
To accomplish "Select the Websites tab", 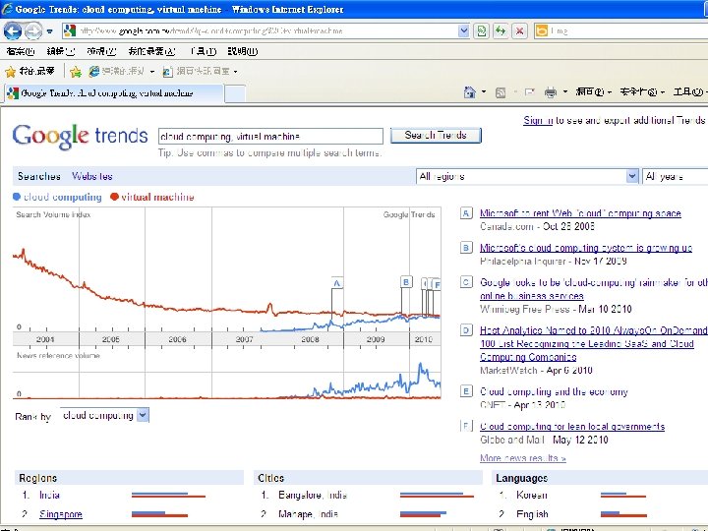I will [92, 177].
